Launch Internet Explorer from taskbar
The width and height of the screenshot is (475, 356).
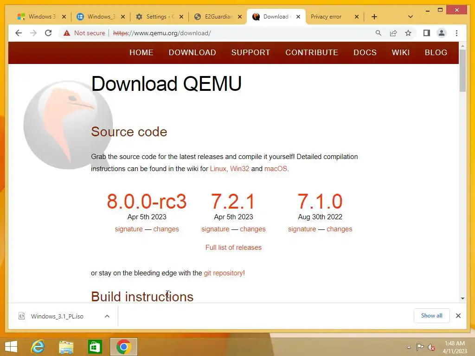click(x=38, y=347)
